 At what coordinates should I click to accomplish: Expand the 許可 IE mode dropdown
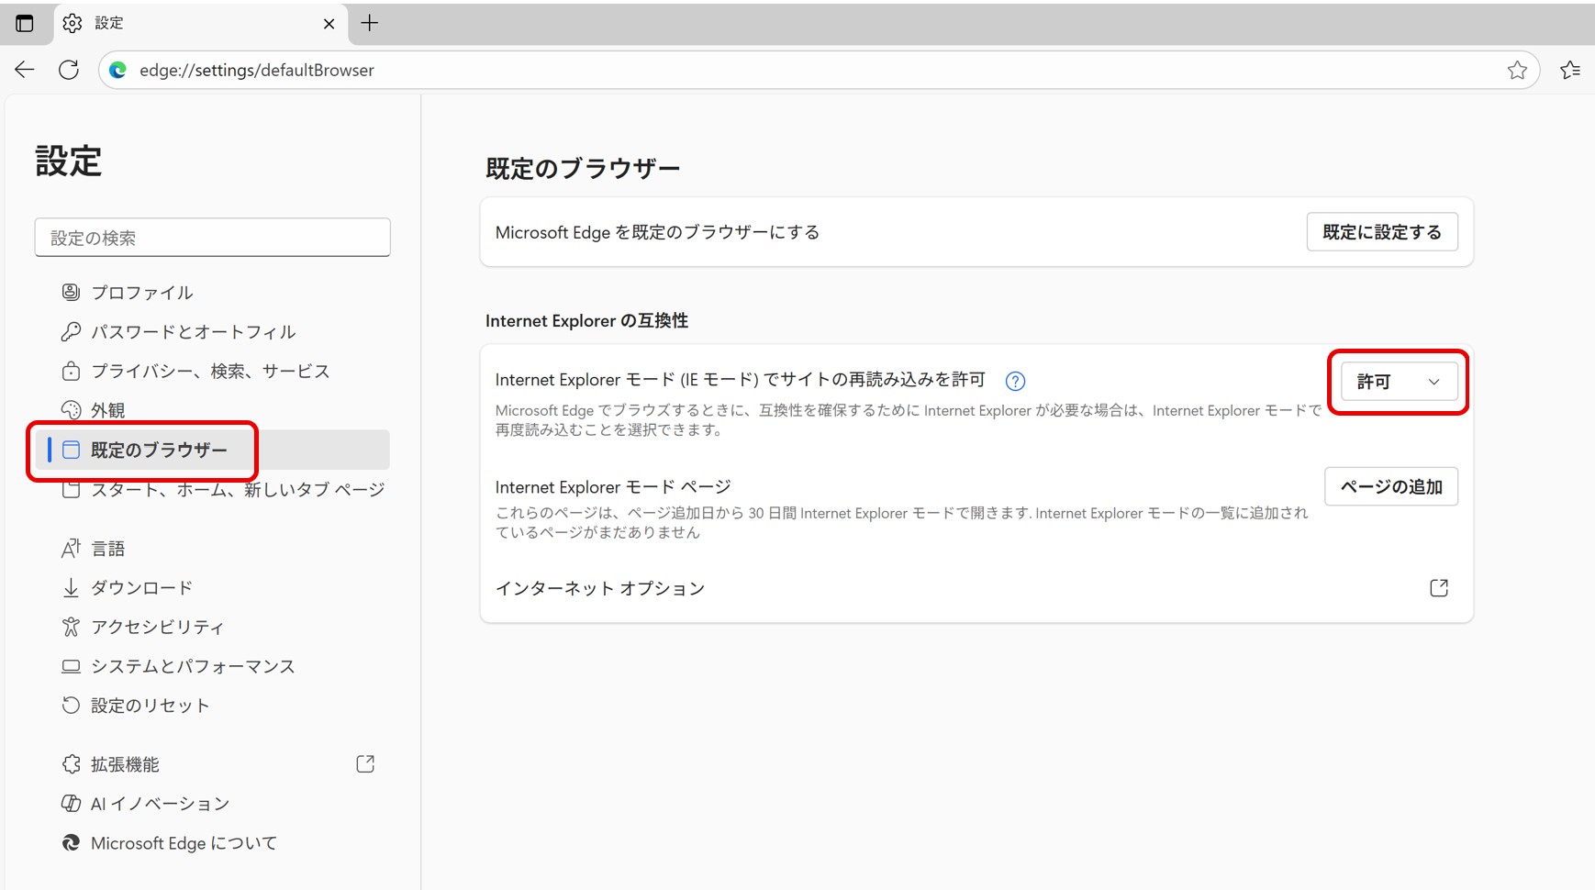[x=1399, y=382]
